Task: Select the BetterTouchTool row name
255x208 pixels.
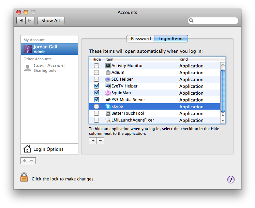Action: pyautogui.click(x=127, y=113)
